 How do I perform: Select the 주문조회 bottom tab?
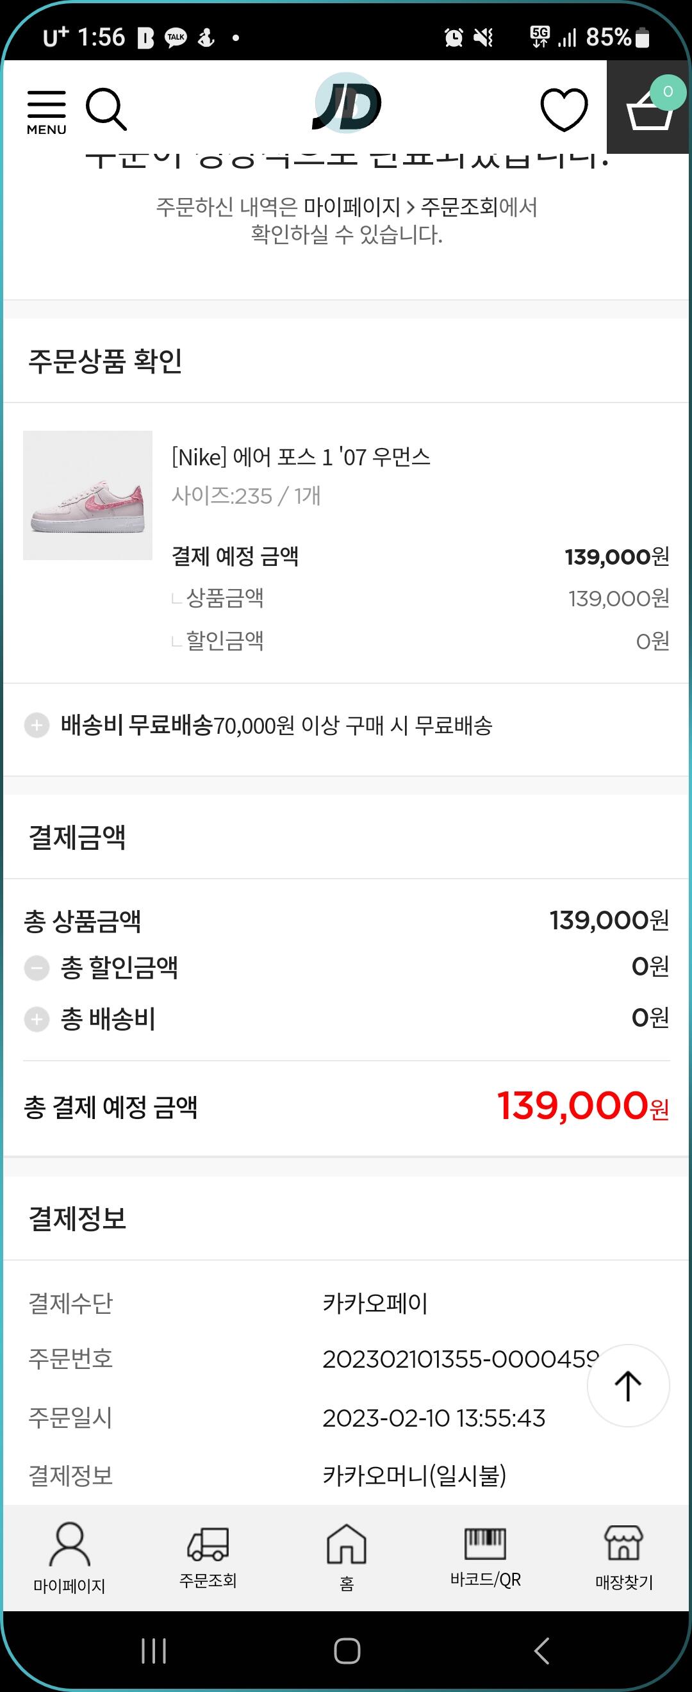(x=208, y=1557)
